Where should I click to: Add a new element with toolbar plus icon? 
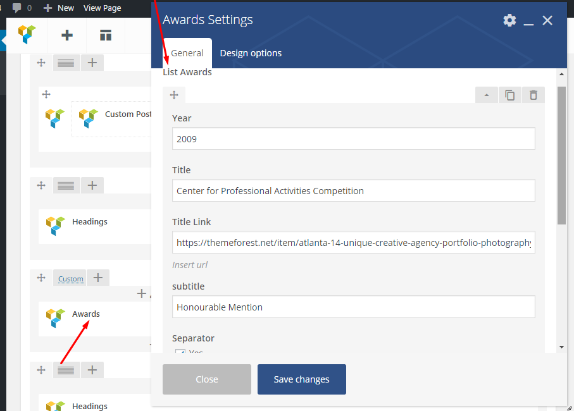(x=67, y=35)
